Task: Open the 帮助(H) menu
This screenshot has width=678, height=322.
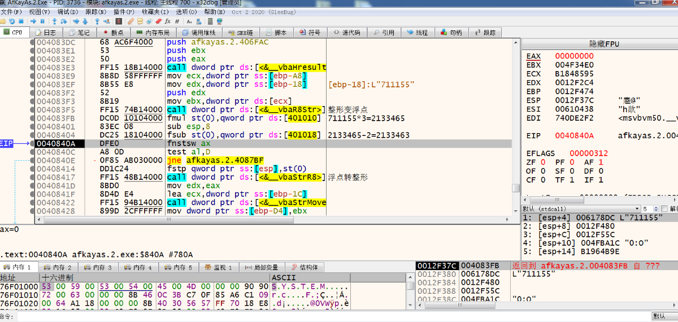Action: point(215,11)
